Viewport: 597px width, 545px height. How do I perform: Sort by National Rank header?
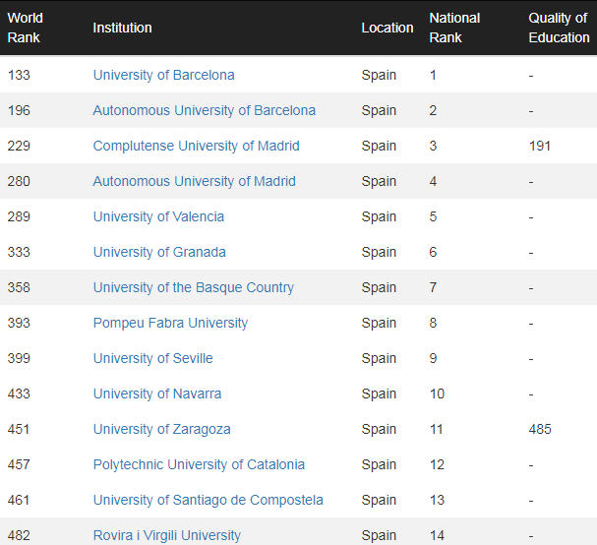[454, 28]
